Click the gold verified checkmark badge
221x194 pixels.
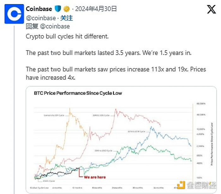[x=67, y=9]
